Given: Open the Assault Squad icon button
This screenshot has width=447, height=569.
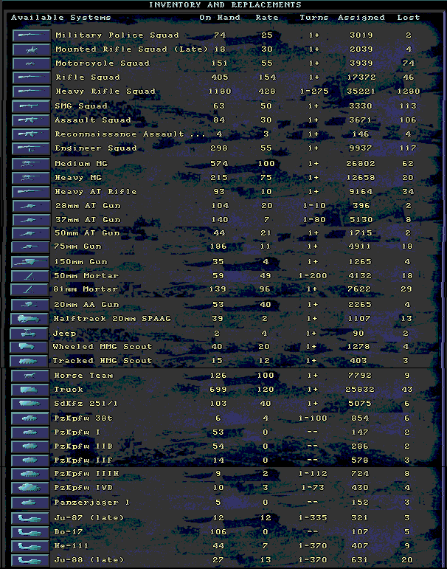Looking at the screenshot, I should [31, 120].
